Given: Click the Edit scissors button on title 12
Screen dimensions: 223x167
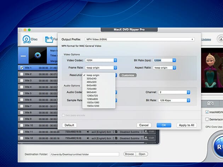Looking at the screenshot, I should [150, 138].
